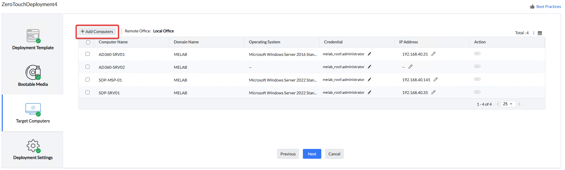Click the Add Computers button
Viewport: 565px width, 170px height.
point(97,31)
